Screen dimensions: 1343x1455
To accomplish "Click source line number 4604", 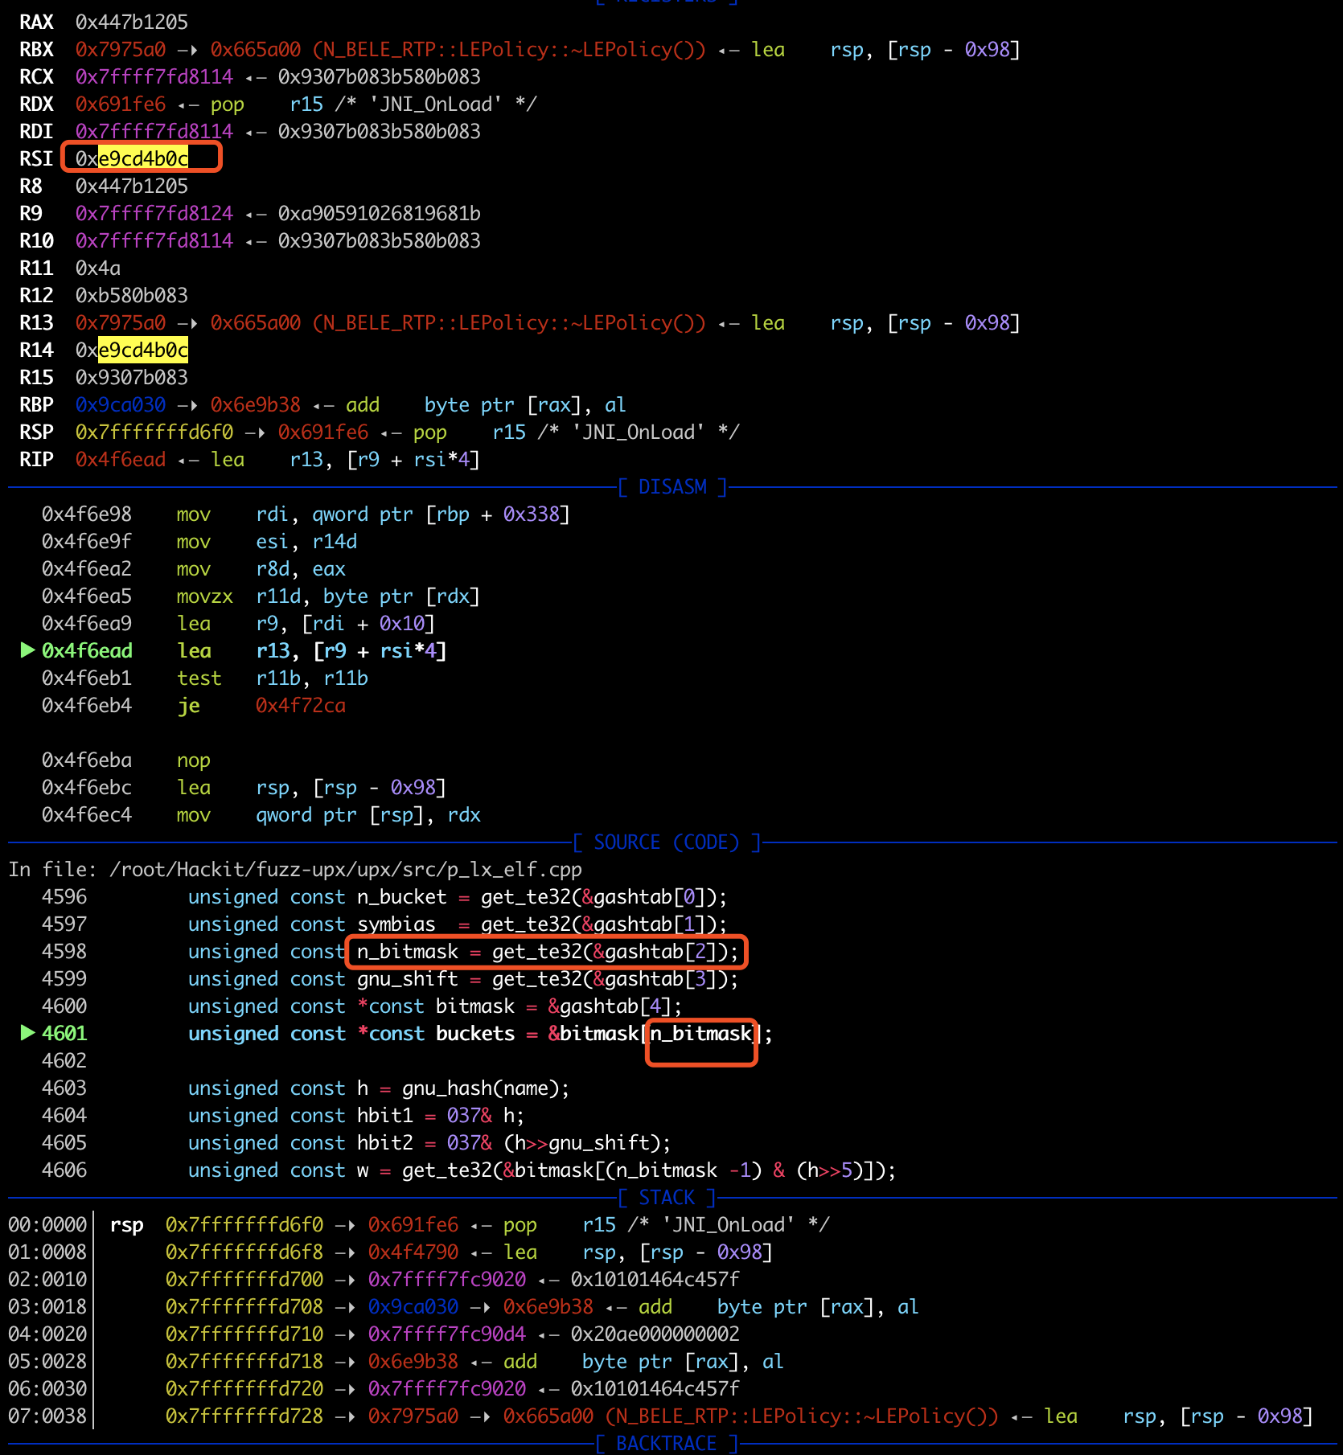I will [x=64, y=1116].
